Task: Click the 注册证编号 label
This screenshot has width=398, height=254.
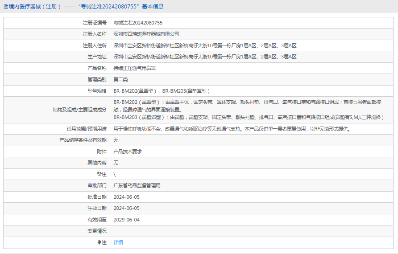Action: pos(95,23)
